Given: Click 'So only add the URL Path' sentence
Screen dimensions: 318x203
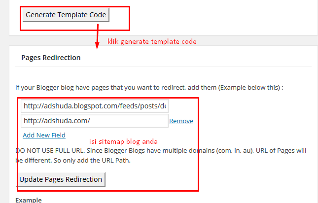Looking at the screenshot, I should (92, 161).
